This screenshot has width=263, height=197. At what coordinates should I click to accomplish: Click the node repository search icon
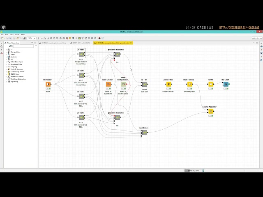[x=10, y=46]
